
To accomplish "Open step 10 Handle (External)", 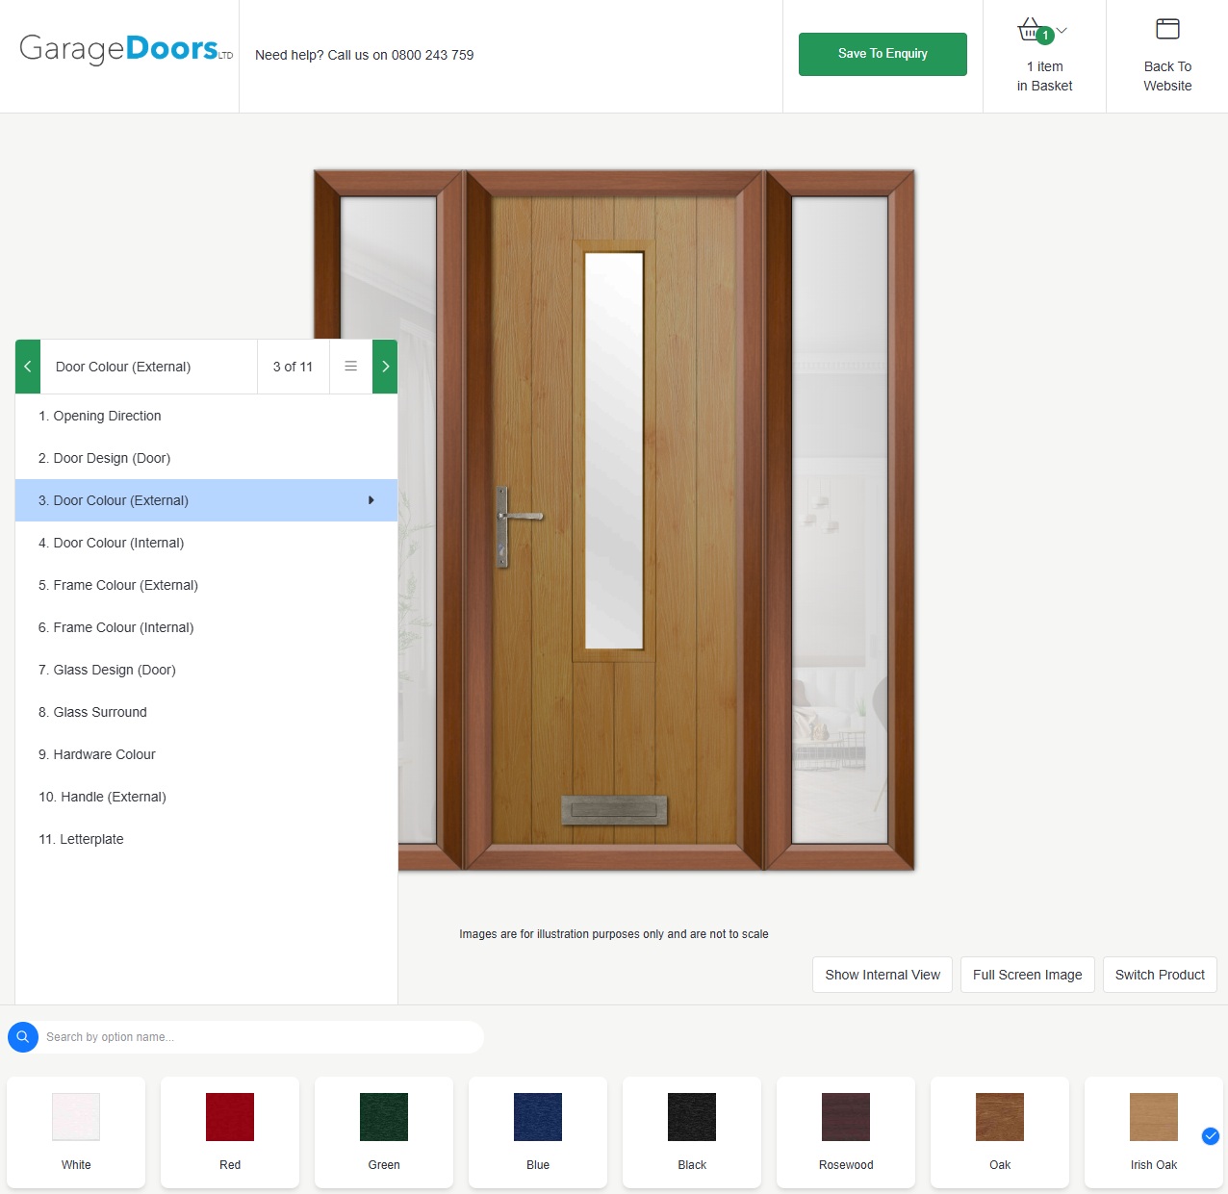I will click(x=206, y=797).
